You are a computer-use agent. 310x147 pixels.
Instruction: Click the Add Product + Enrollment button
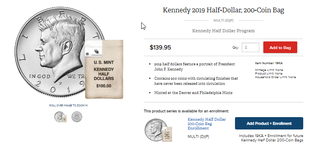[269, 123]
